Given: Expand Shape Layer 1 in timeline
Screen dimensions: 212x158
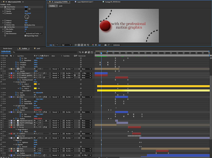Looking at the screenshot, I should click(x=9, y=73).
